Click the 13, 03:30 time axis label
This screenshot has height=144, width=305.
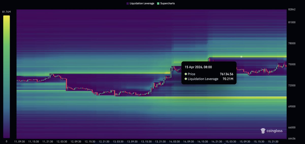pyautogui.click(x=118, y=141)
